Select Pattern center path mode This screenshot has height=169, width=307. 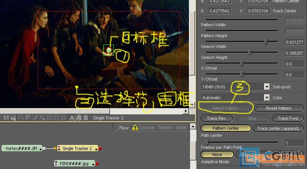point(226,128)
